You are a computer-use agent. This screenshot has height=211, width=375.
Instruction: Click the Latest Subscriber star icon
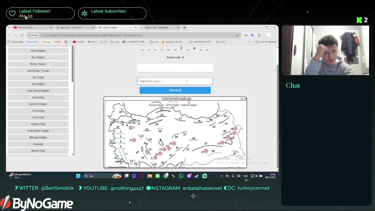[84, 13]
